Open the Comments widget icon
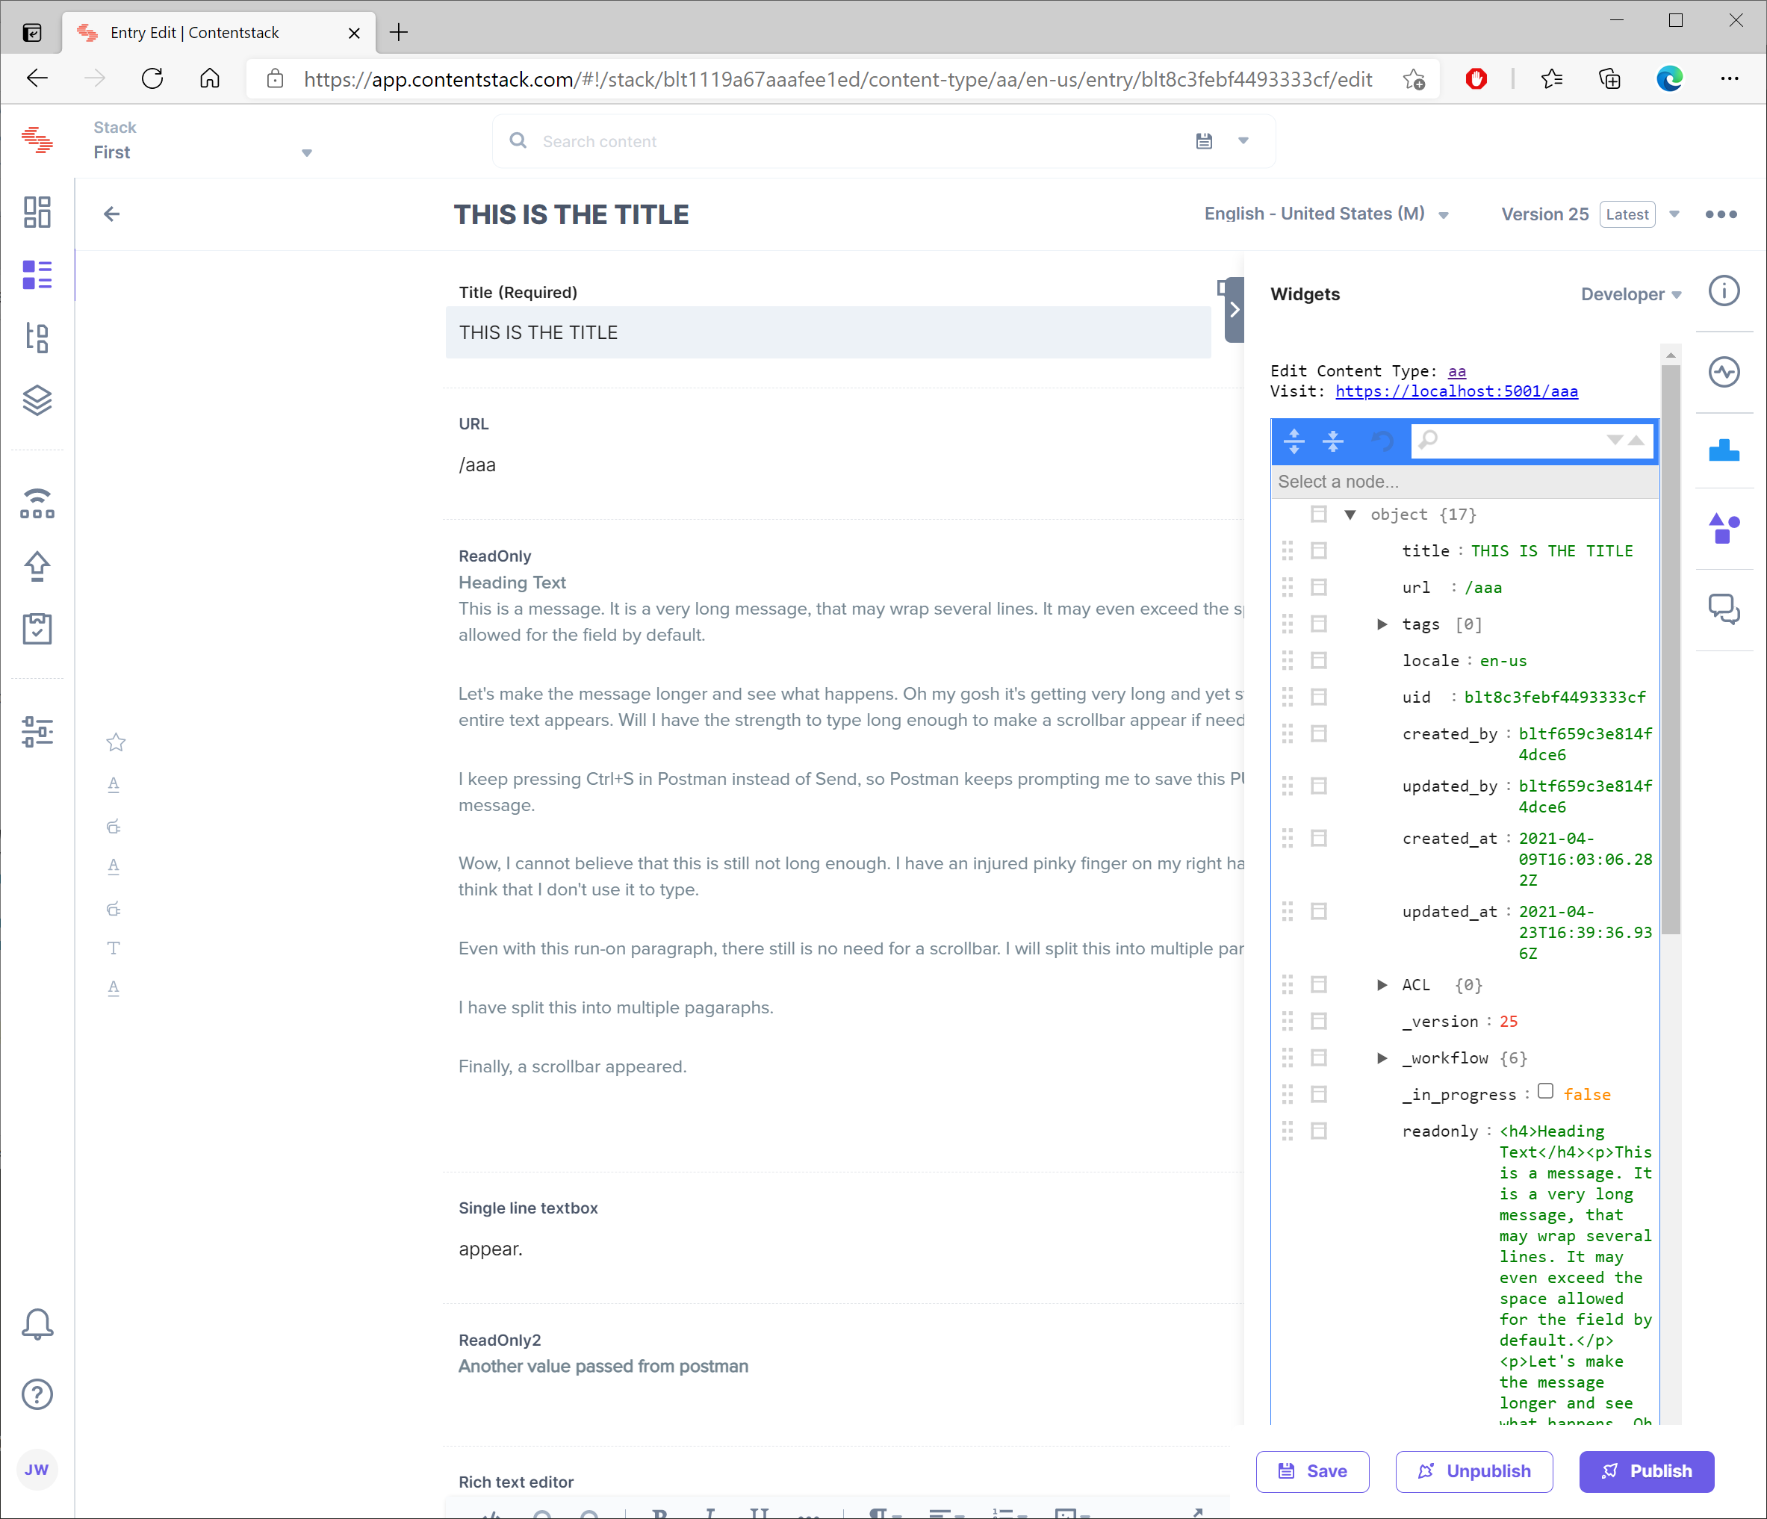 pyautogui.click(x=1724, y=609)
